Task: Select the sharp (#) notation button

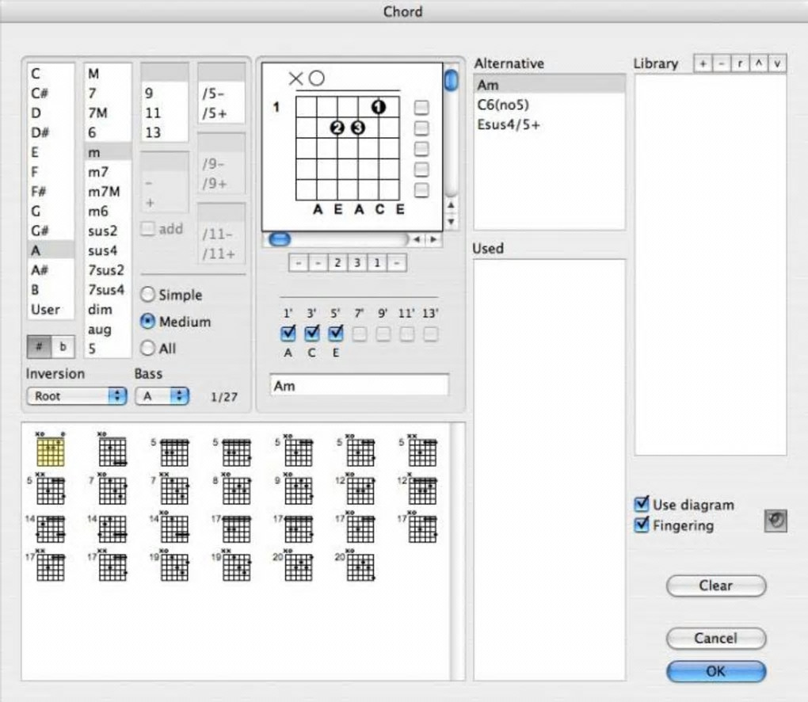Action: click(39, 347)
